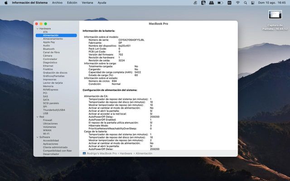The height and width of the screenshot is (181, 290).
Task: Select PCI in the sidebar
Action: coord(45,93)
